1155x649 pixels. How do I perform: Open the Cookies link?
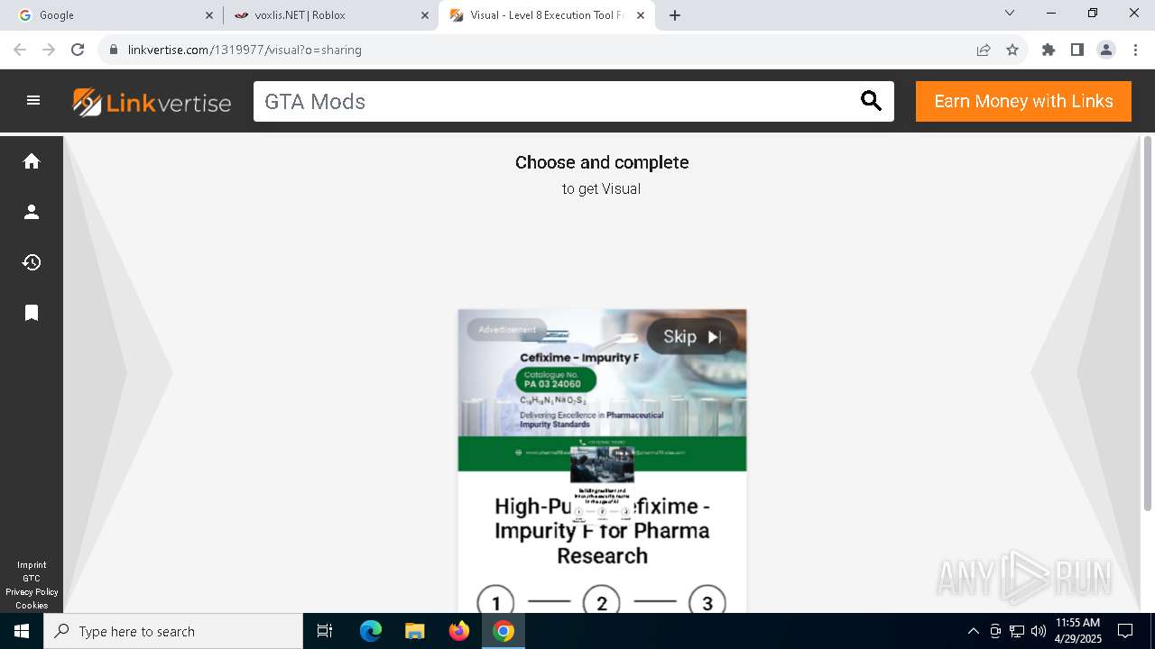[32, 606]
